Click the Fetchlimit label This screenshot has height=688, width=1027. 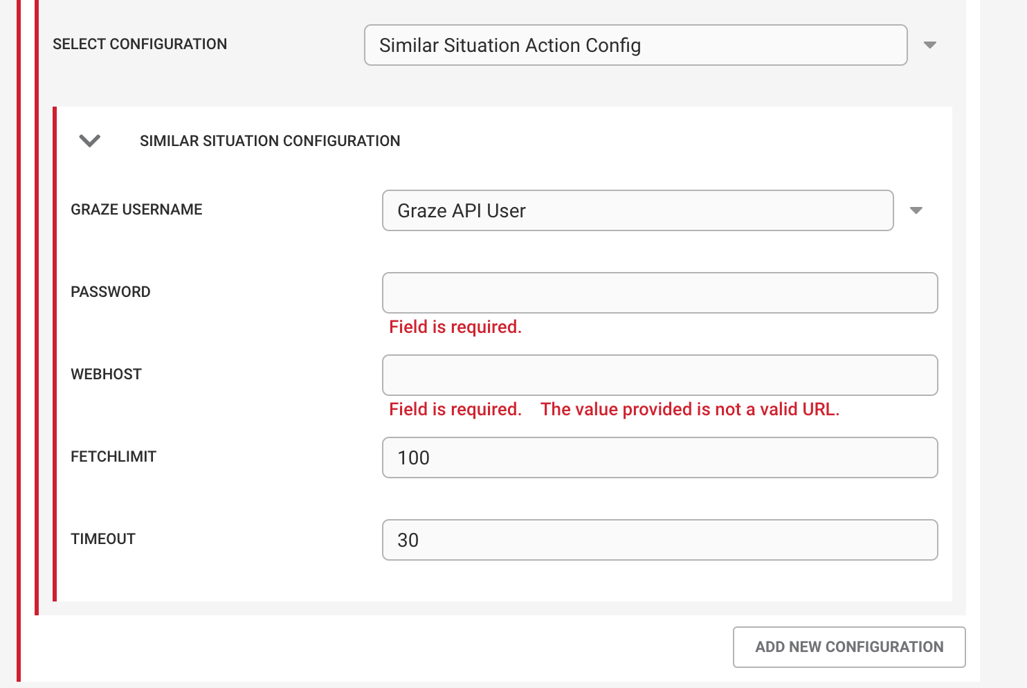(x=113, y=457)
